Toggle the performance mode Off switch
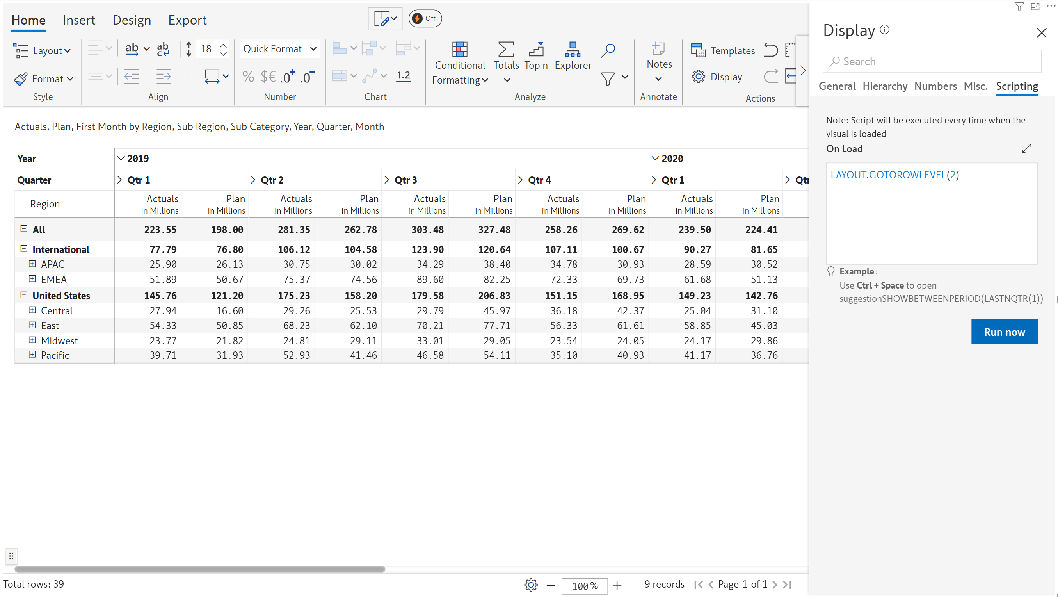This screenshot has height=597, width=1058. (425, 18)
